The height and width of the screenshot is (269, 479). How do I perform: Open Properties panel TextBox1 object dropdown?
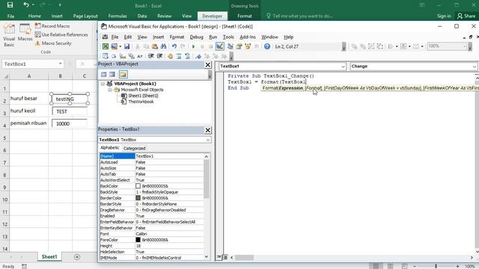(x=208, y=140)
